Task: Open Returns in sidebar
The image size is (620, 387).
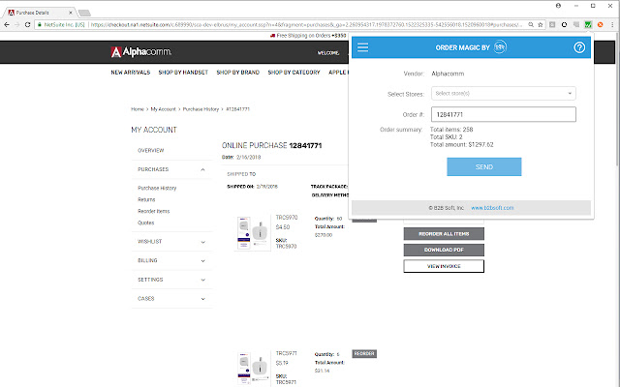Action: coord(146,199)
